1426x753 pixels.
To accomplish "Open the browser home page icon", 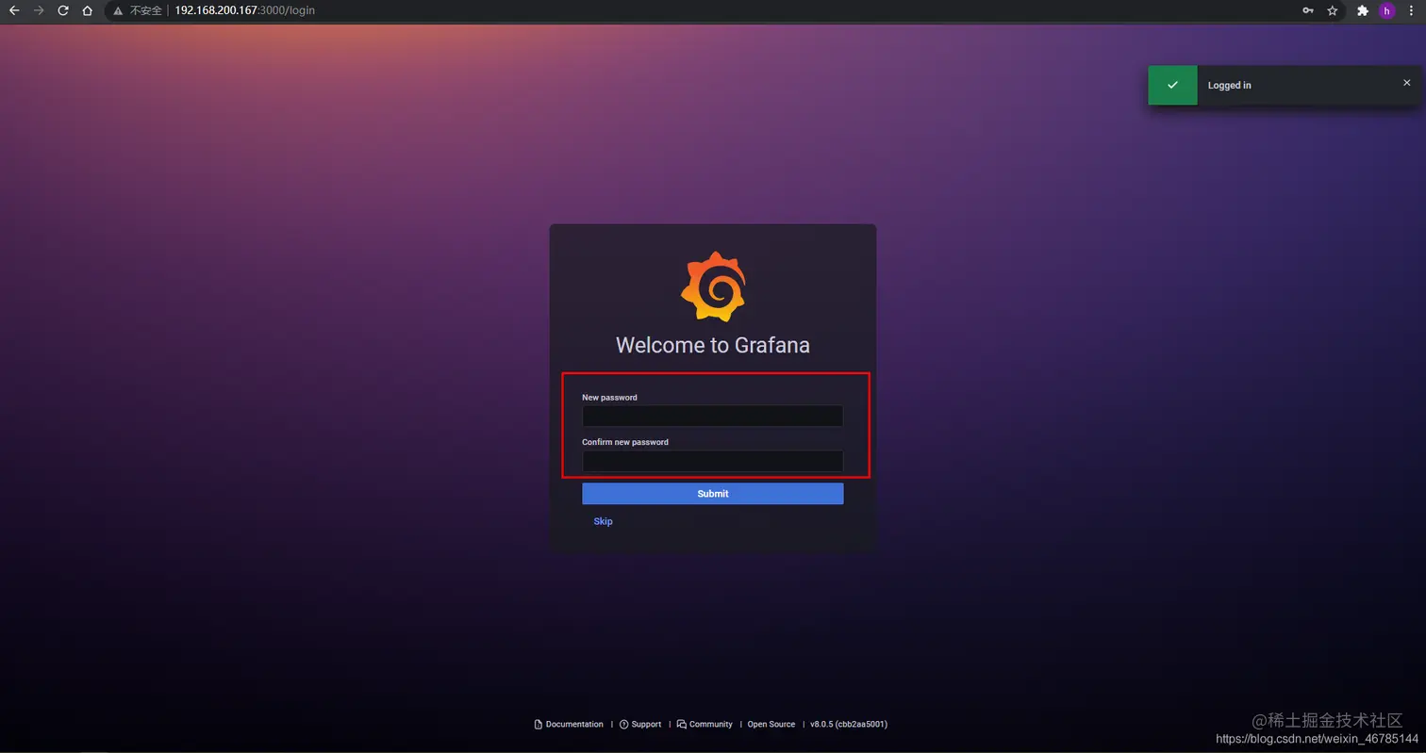I will click(87, 10).
